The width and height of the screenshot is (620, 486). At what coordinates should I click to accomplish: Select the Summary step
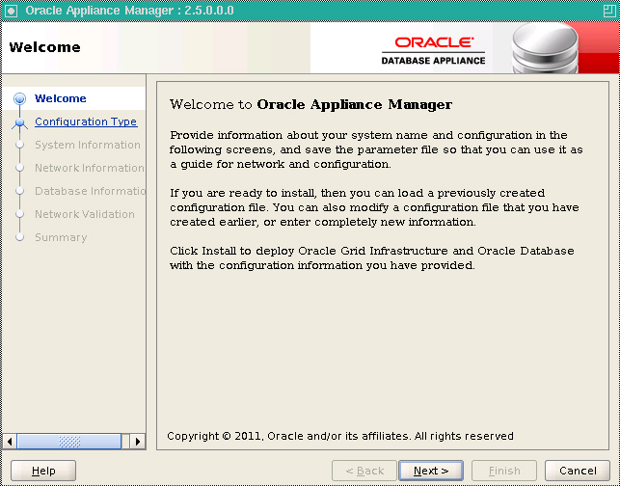[x=61, y=237]
